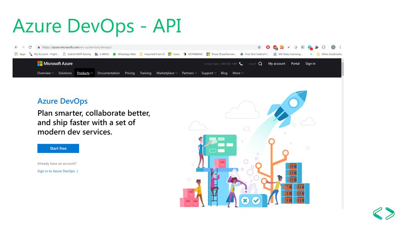The width and height of the screenshot is (401, 226).
Task: Open Other bookmarks folder
Action: (x=329, y=54)
